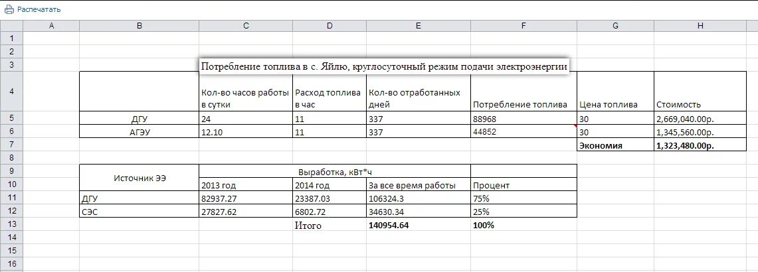The width and height of the screenshot is (758, 272).
Task: Click cell with value 34630.34
Action: click(x=419, y=211)
